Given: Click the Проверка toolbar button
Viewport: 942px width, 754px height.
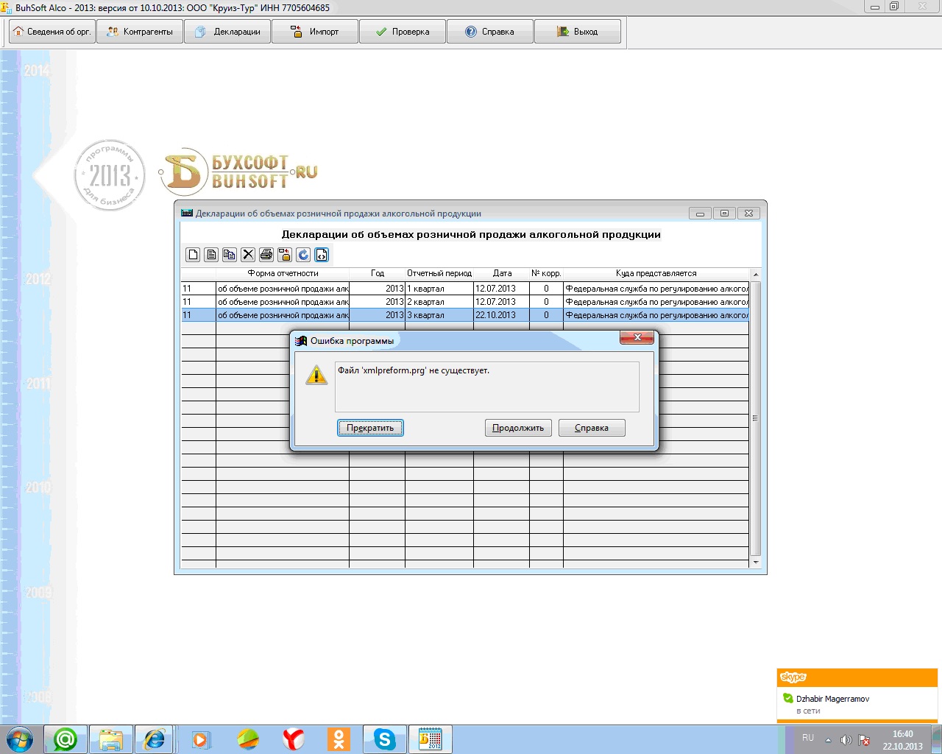Looking at the screenshot, I should (x=403, y=32).
